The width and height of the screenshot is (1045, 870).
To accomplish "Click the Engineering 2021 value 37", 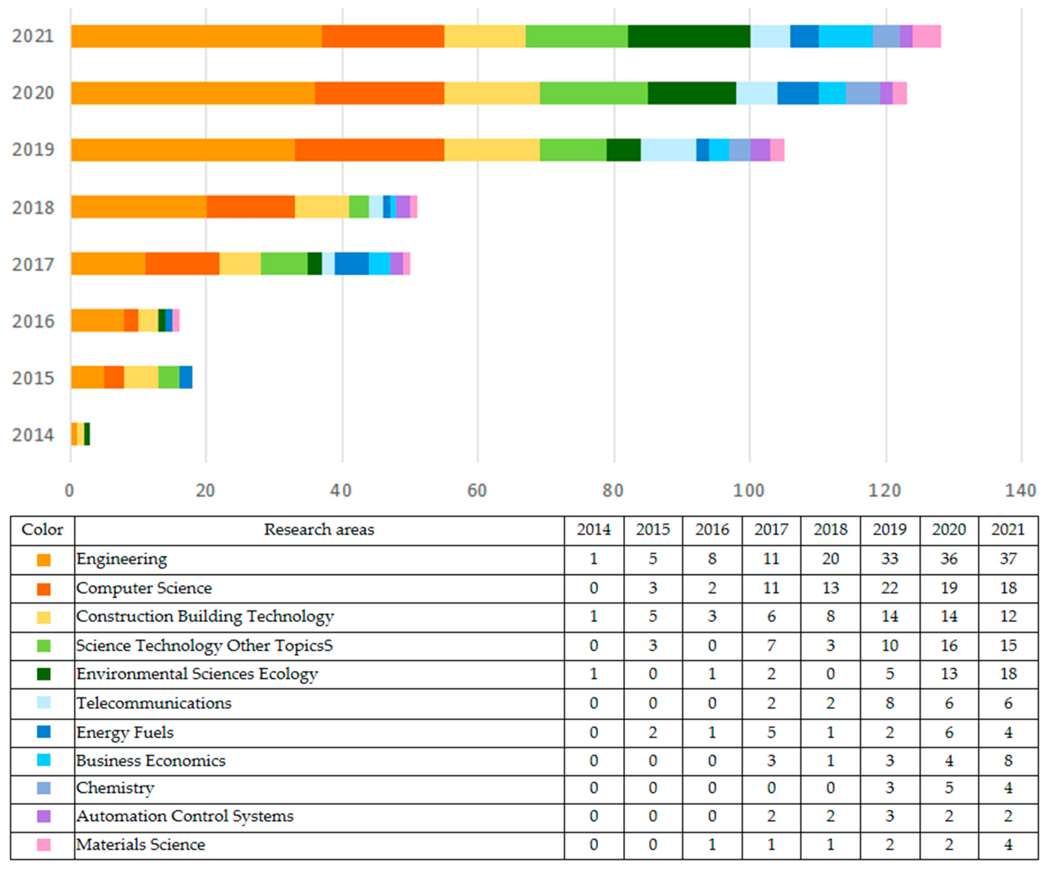I will (1008, 559).
